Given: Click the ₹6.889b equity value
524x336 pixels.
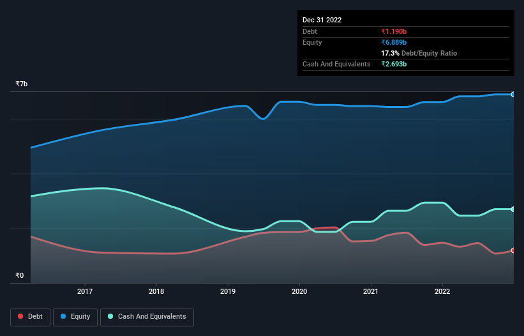Looking at the screenshot, I should [x=394, y=42].
